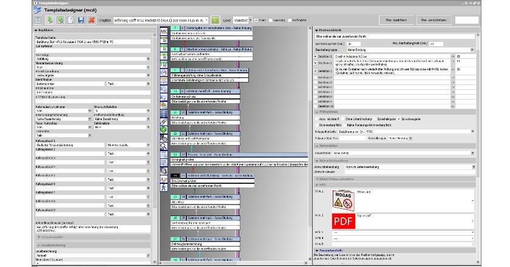Viewport: 510px width, 267px height.
Task: Click the first green download arrow icon
Action: pos(49,20)
